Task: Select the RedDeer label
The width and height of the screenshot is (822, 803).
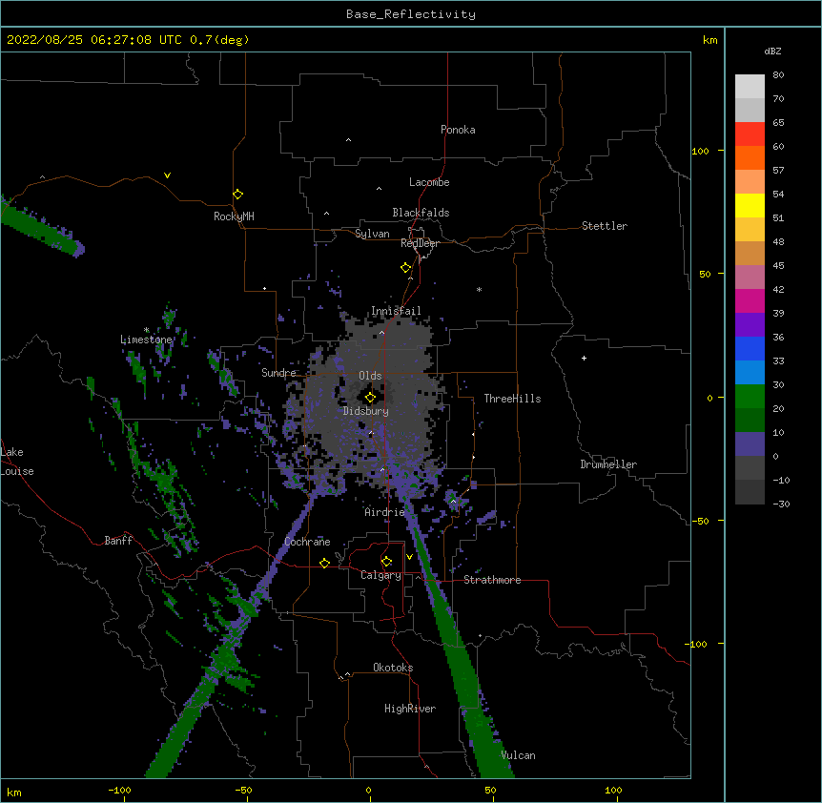Action: [x=420, y=243]
